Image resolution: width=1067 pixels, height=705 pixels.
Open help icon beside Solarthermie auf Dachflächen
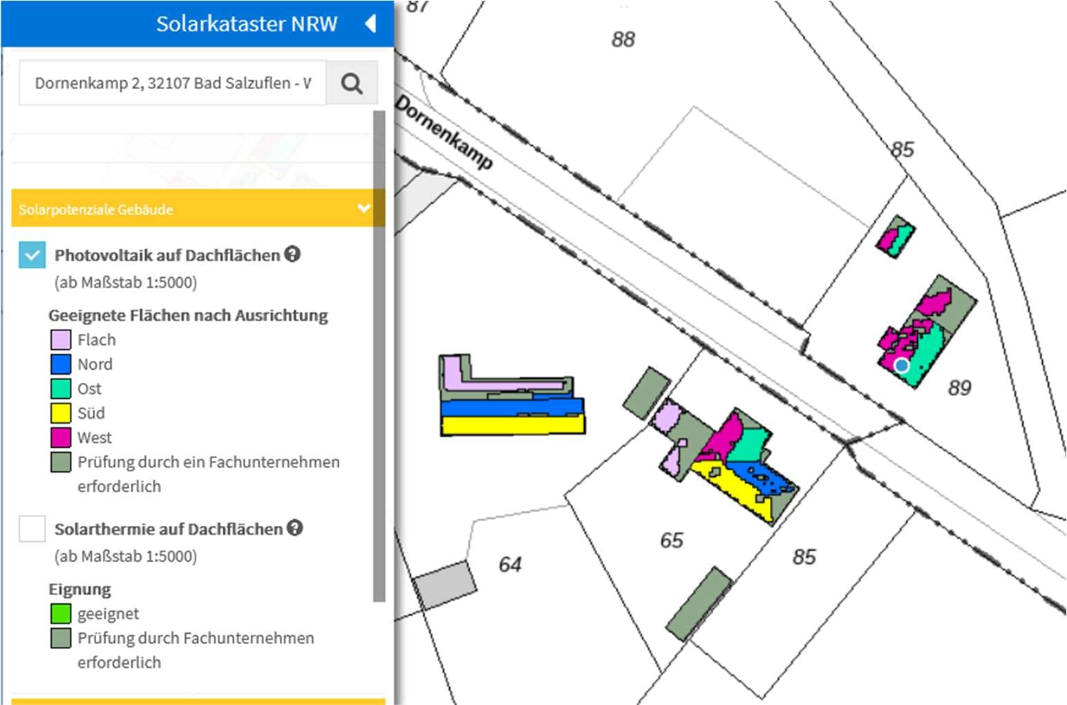[295, 528]
